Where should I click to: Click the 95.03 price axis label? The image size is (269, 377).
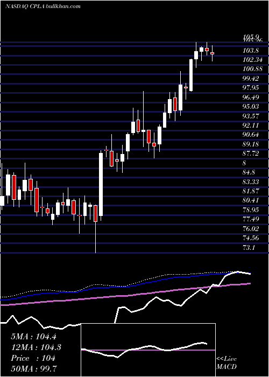(x=251, y=107)
